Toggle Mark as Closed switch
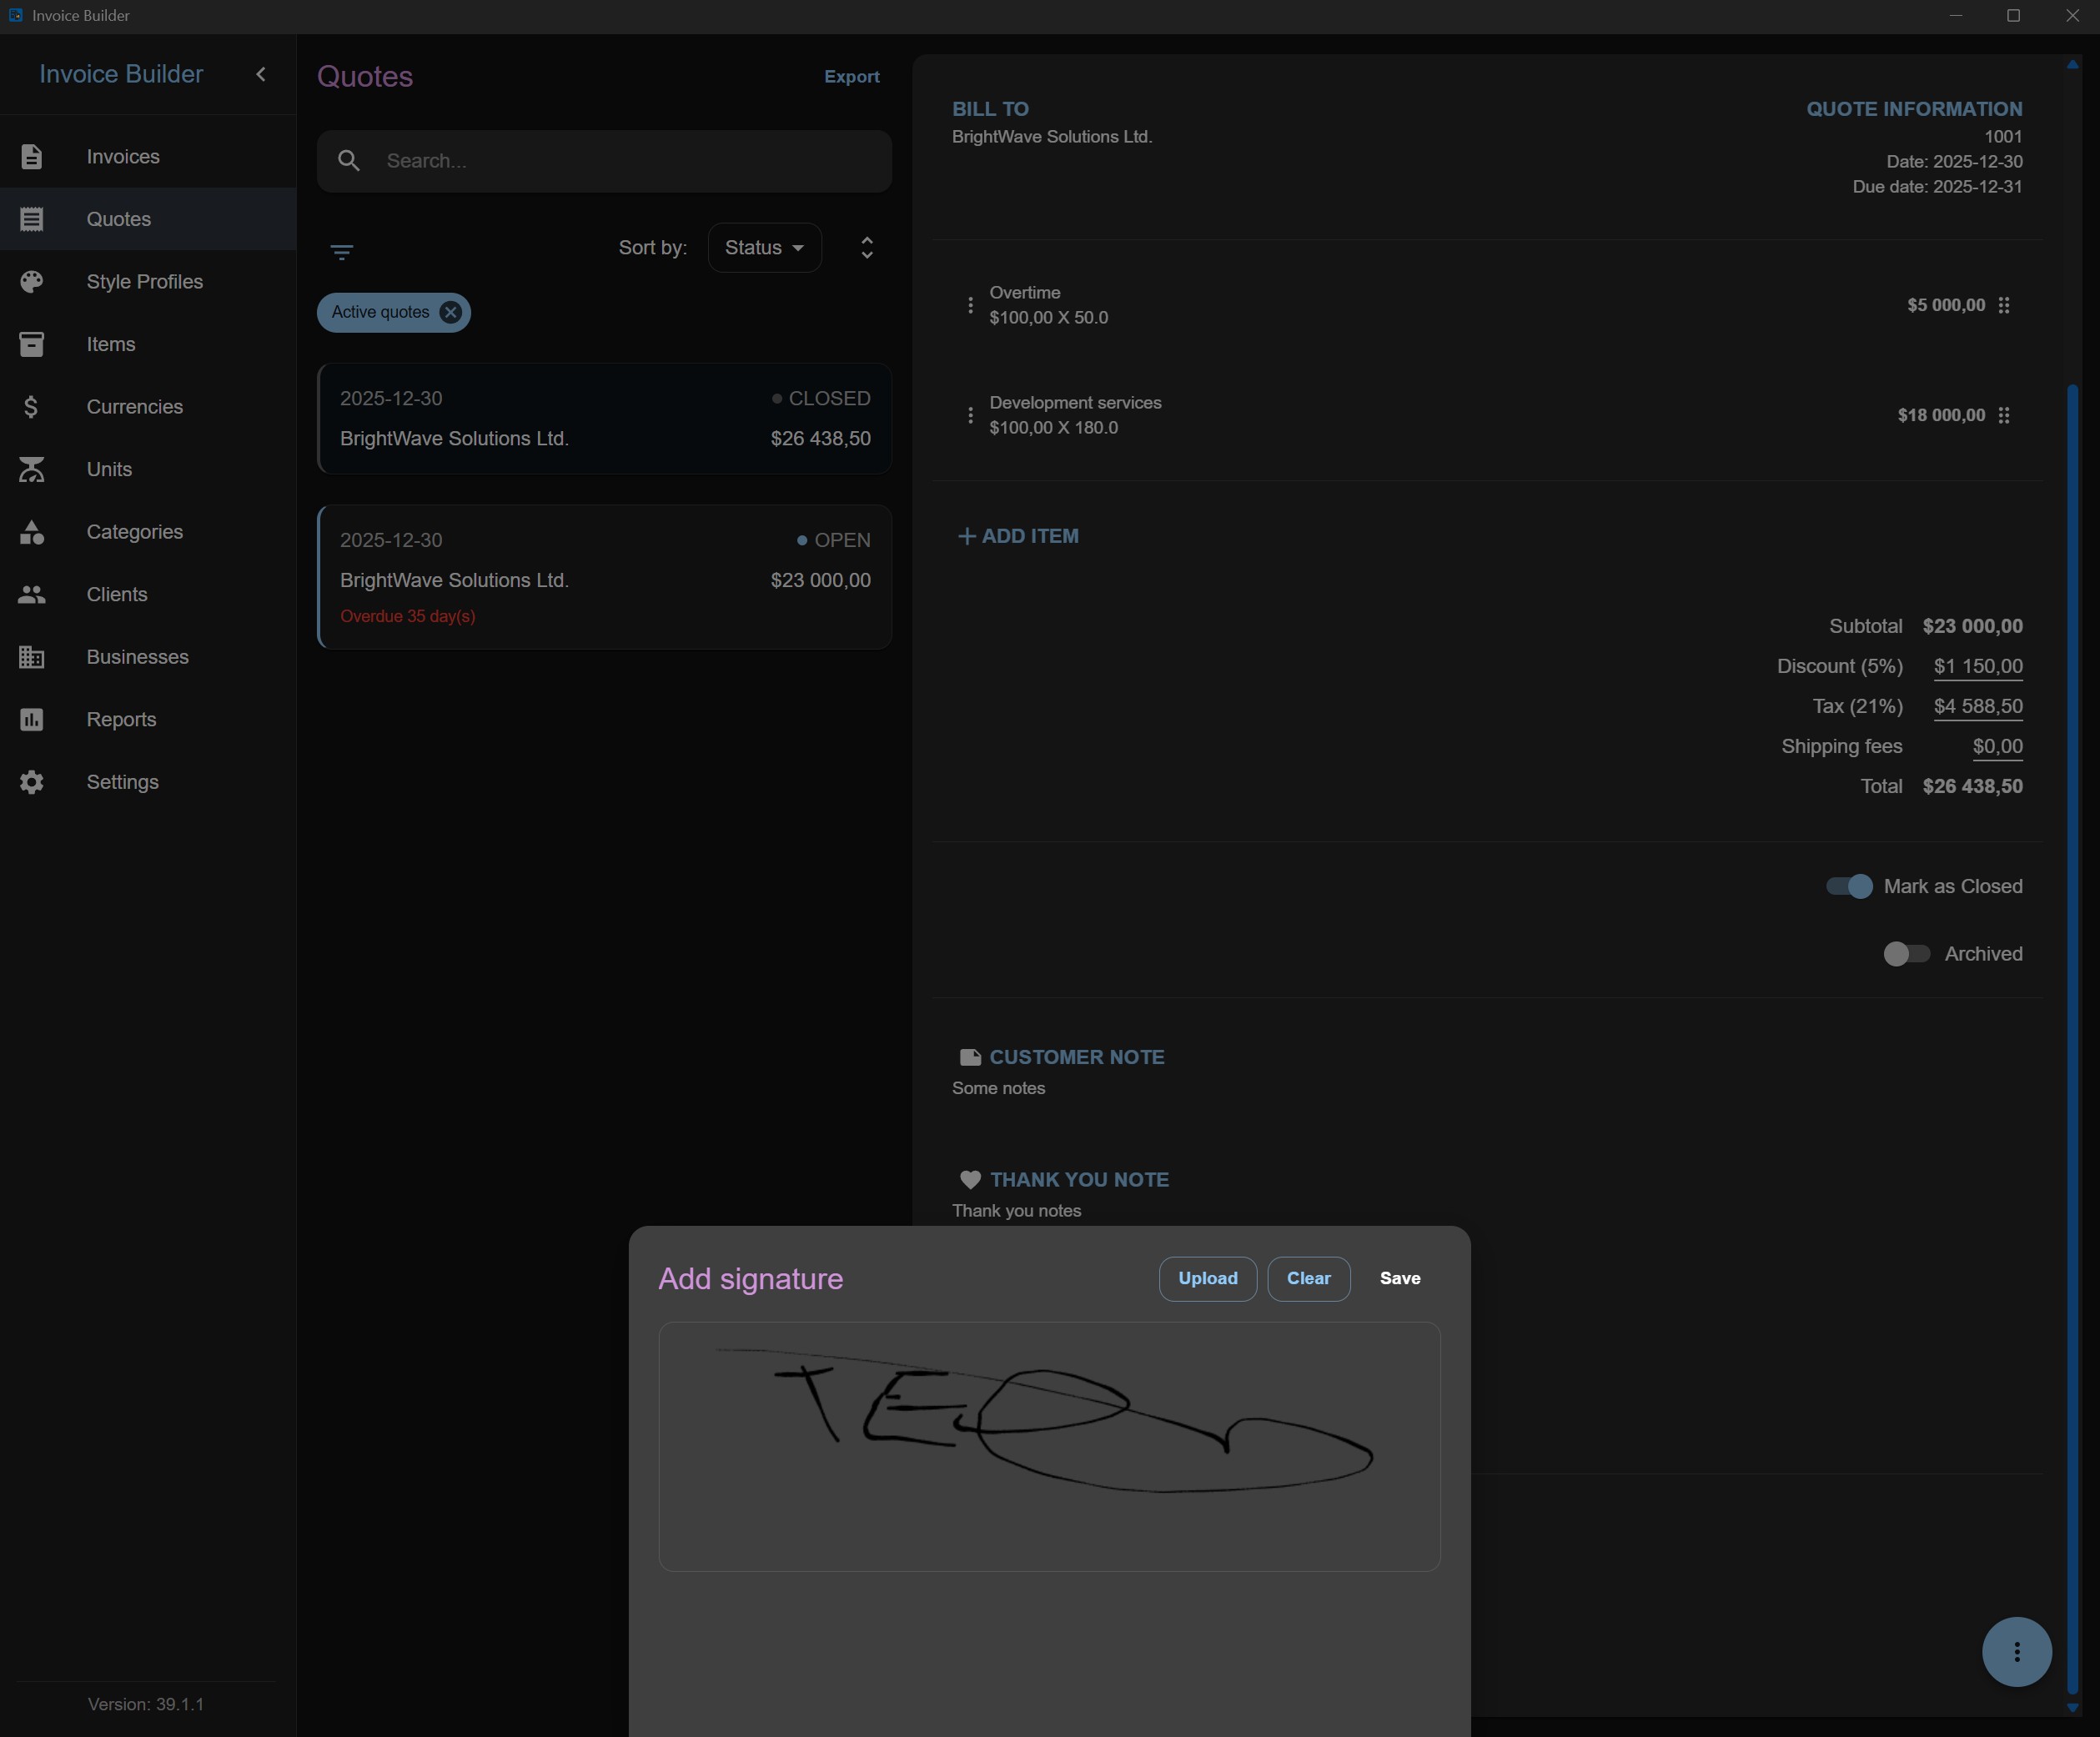This screenshot has width=2100, height=1737. pos(1849,886)
